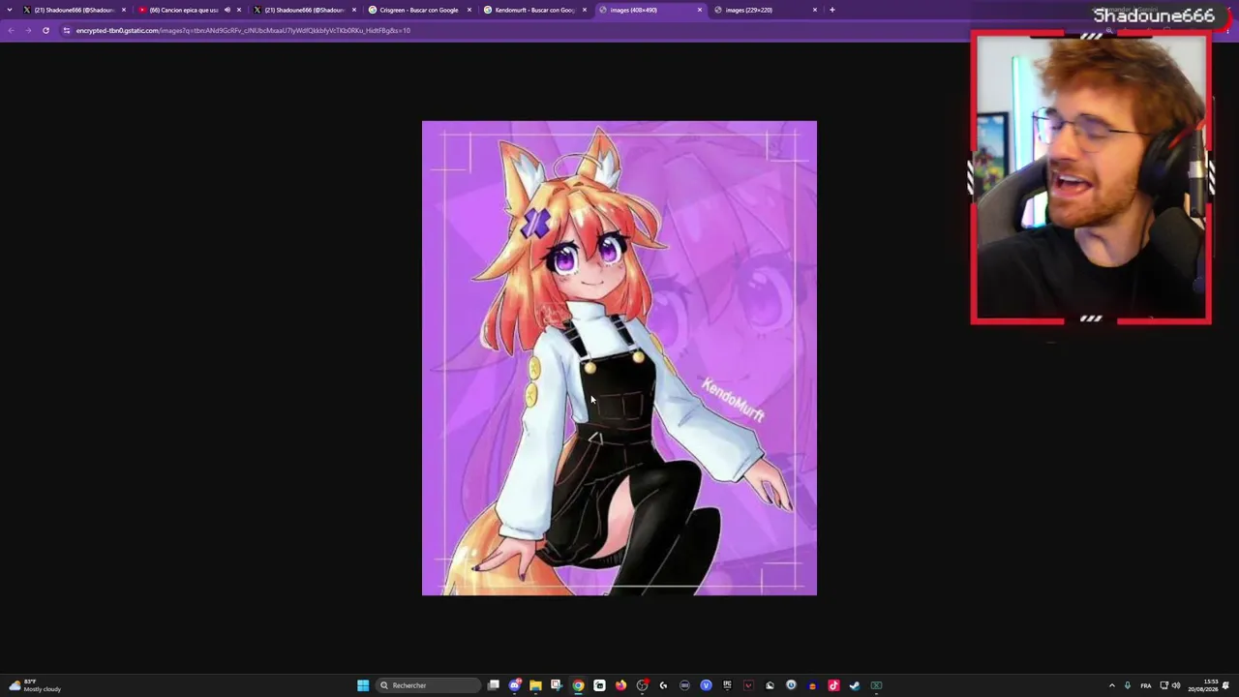This screenshot has height=697, width=1239.
Task: Open the volume control in the tray
Action: pos(1176,685)
